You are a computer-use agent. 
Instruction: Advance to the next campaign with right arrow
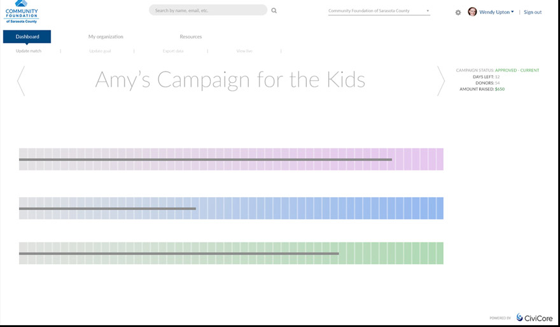tap(441, 81)
